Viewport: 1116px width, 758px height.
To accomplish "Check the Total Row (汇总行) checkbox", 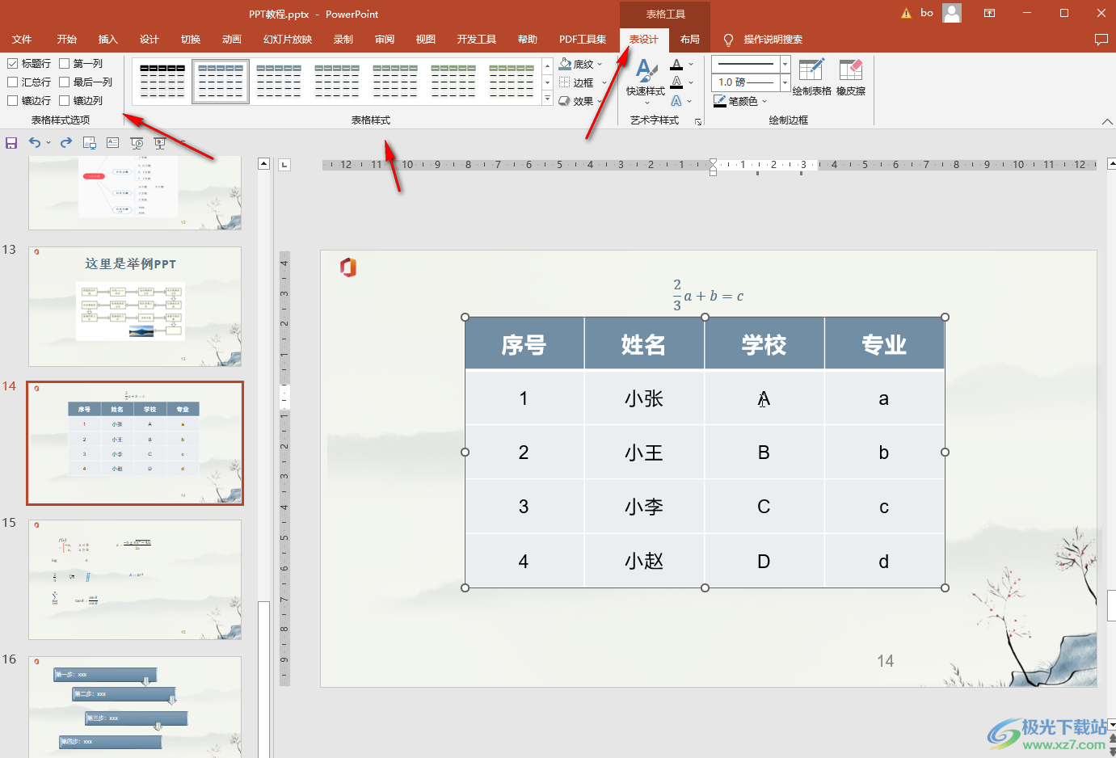I will click(12, 82).
